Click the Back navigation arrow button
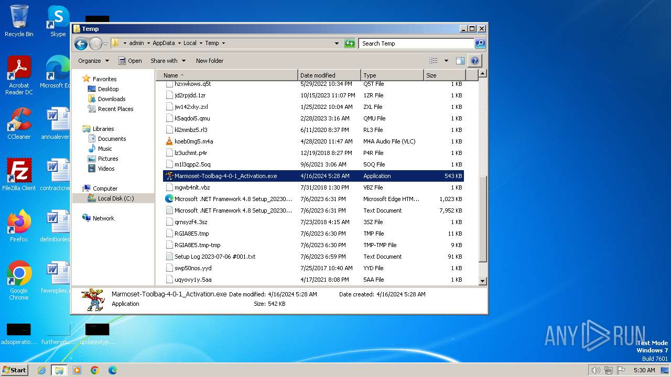Viewport: 671px width, 377px height. point(81,43)
